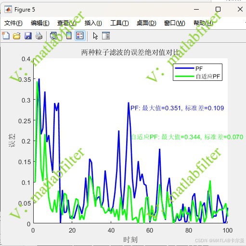Click the New Figure toolbar icon
The image size is (246, 246).
(6, 36)
